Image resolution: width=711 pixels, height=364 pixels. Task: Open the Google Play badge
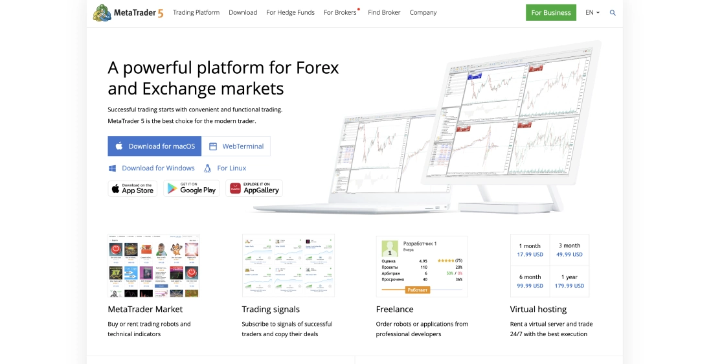tap(192, 188)
